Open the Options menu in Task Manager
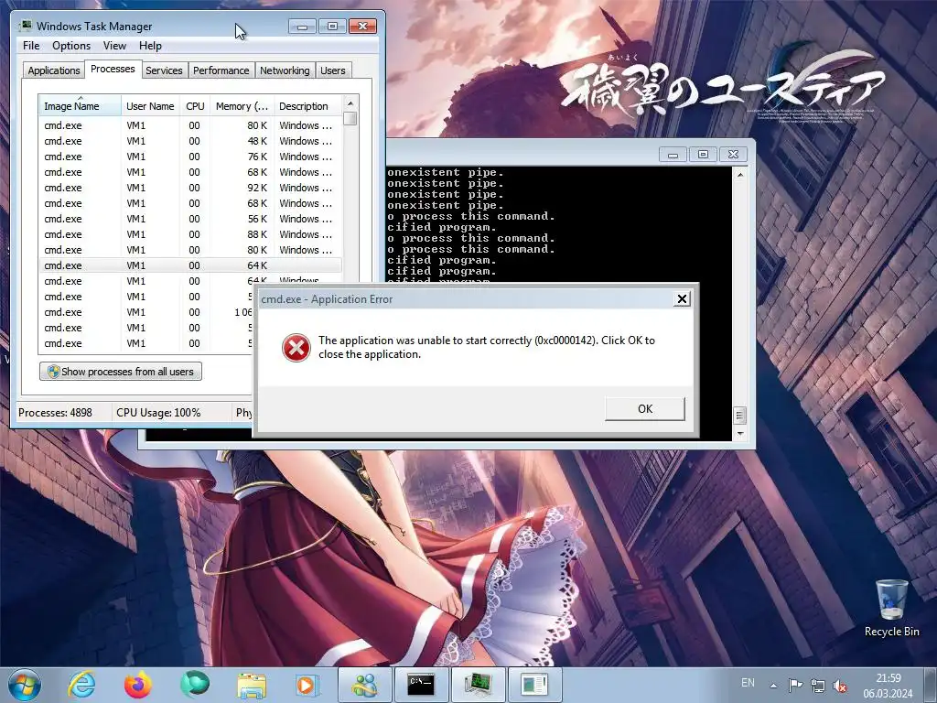Screen dimensions: 937x703 [71, 46]
